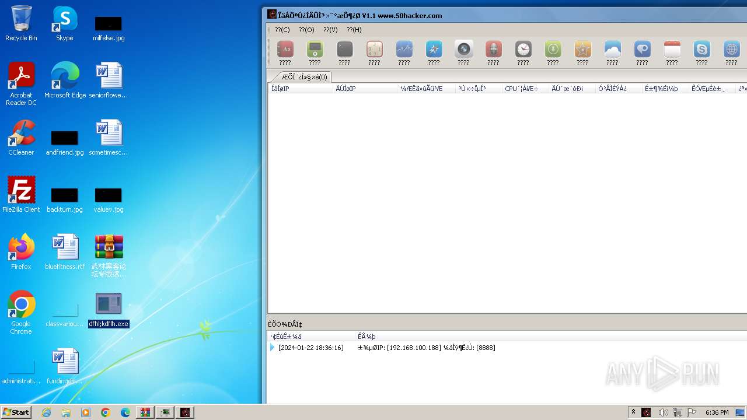The image size is (747, 420).
Task: Click the blue cloud toolbar icon
Action: tap(612, 49)
